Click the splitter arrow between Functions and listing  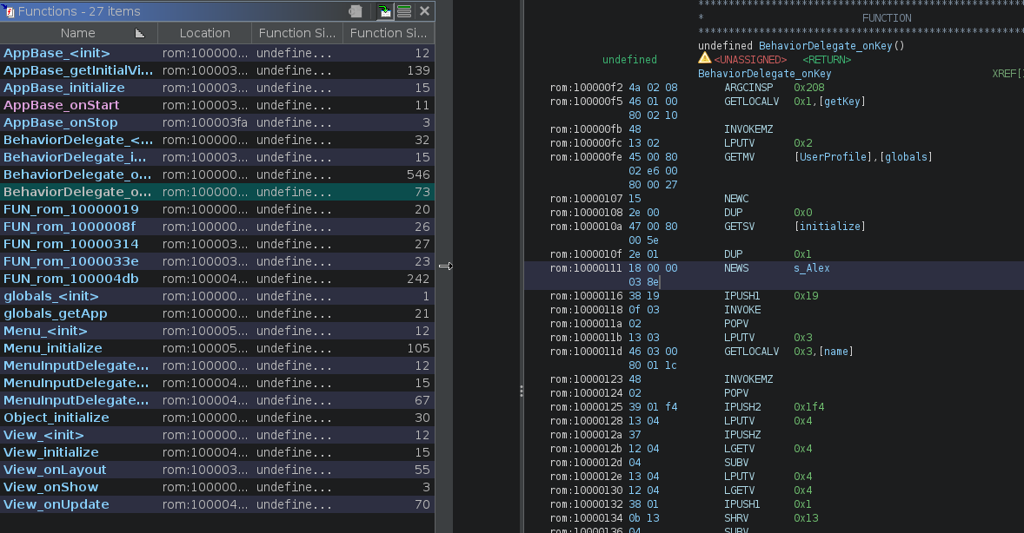click(x=445, y=266)
